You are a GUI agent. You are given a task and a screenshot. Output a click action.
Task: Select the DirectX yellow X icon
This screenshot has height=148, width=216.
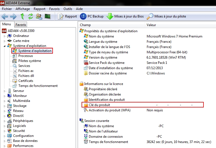click(x=9, y=116)
